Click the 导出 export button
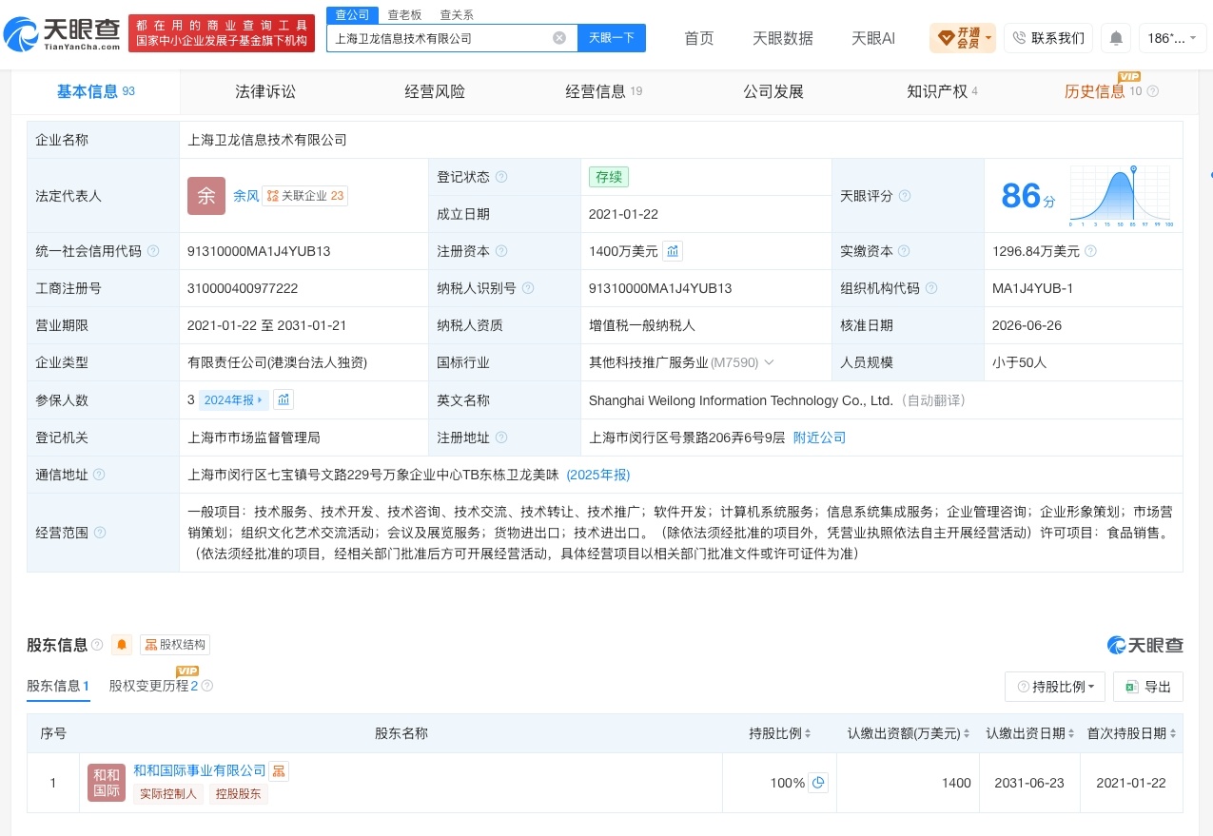Image resolution: width=1213 pixels, height=836 pixels. [x=1148, y=687]
